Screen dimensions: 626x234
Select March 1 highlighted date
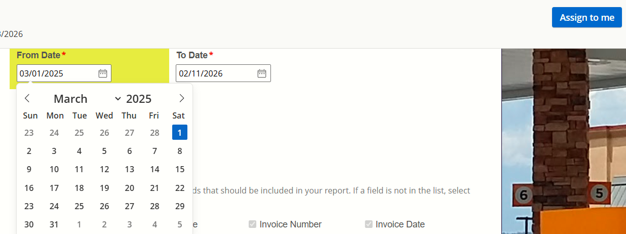pos(180,132)
